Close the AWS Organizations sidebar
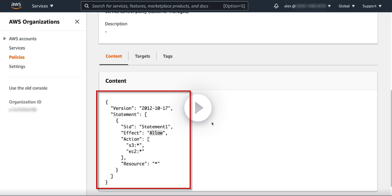Viewport: 392px width, 196px height. 77,22
